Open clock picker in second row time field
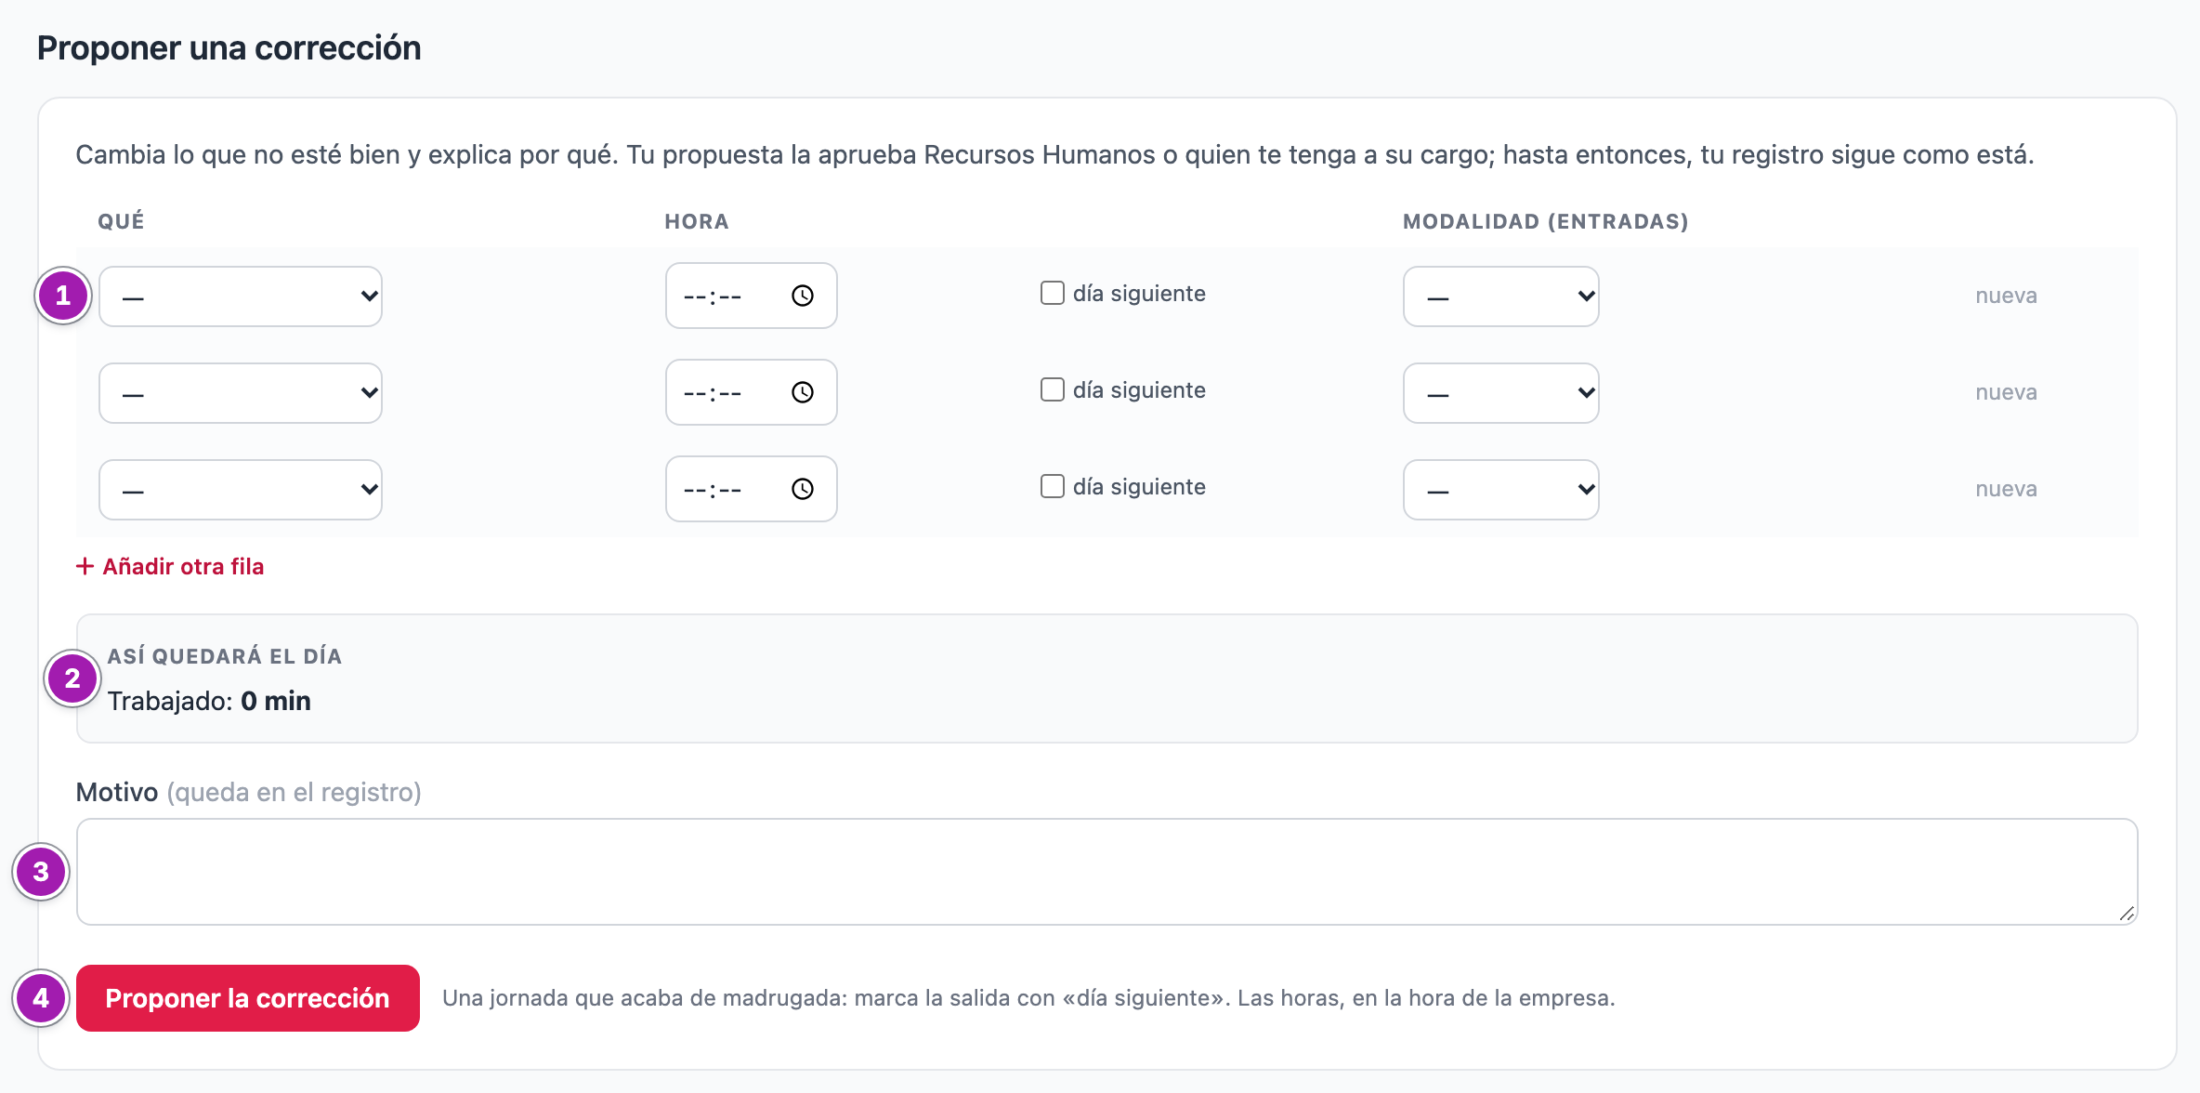This screenshot has height=1093, width=2200. (803, 392)
